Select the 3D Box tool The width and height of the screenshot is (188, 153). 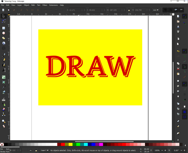pos(4,43)
